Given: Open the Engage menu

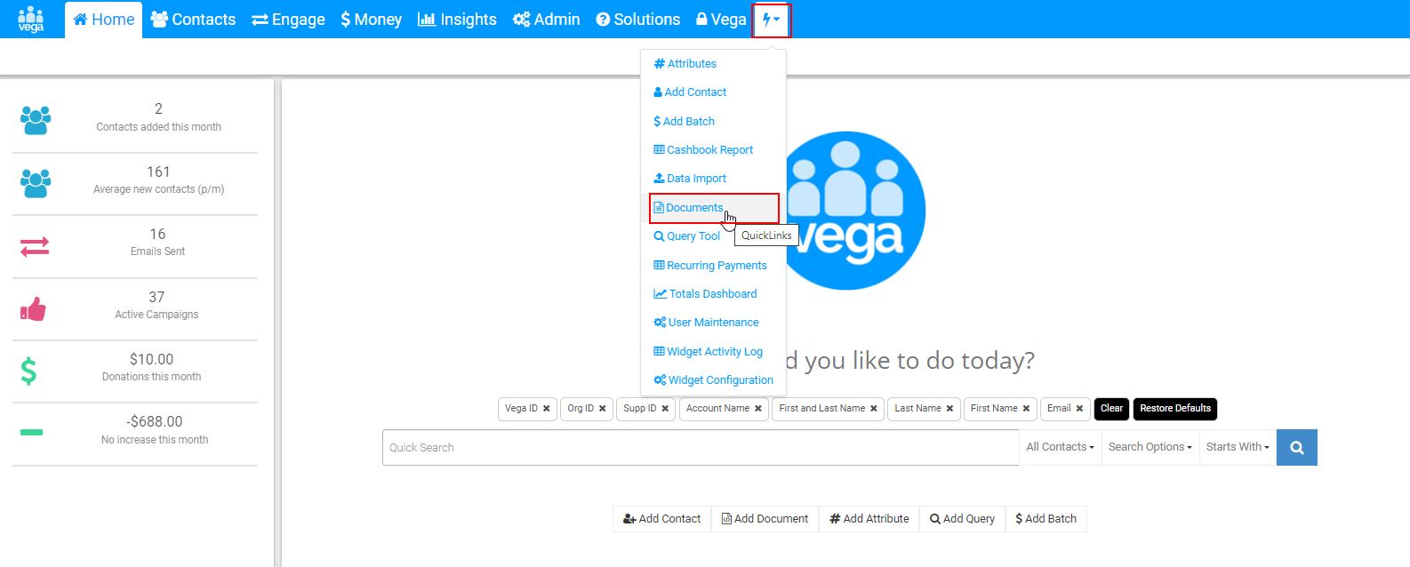Looking at the screenshot, I should coord(288,20).
